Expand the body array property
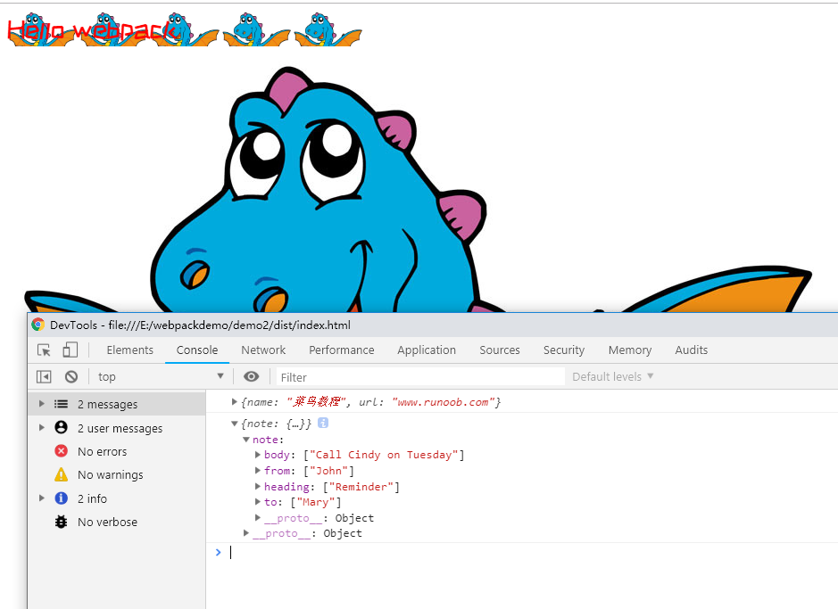This screenshot has height=609, width=838. (258, 455)
